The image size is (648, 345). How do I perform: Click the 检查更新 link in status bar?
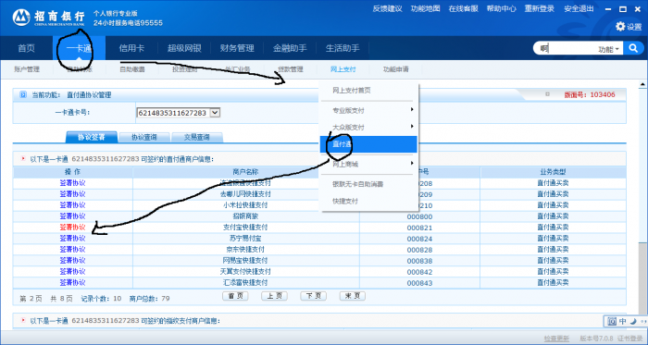point(556,339)
